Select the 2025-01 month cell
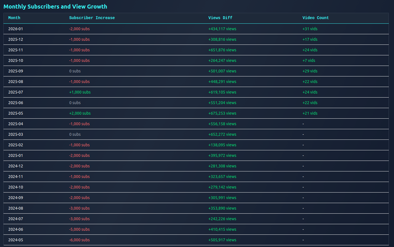Viewport: 394px width, 247px height. tap(15, 155)
